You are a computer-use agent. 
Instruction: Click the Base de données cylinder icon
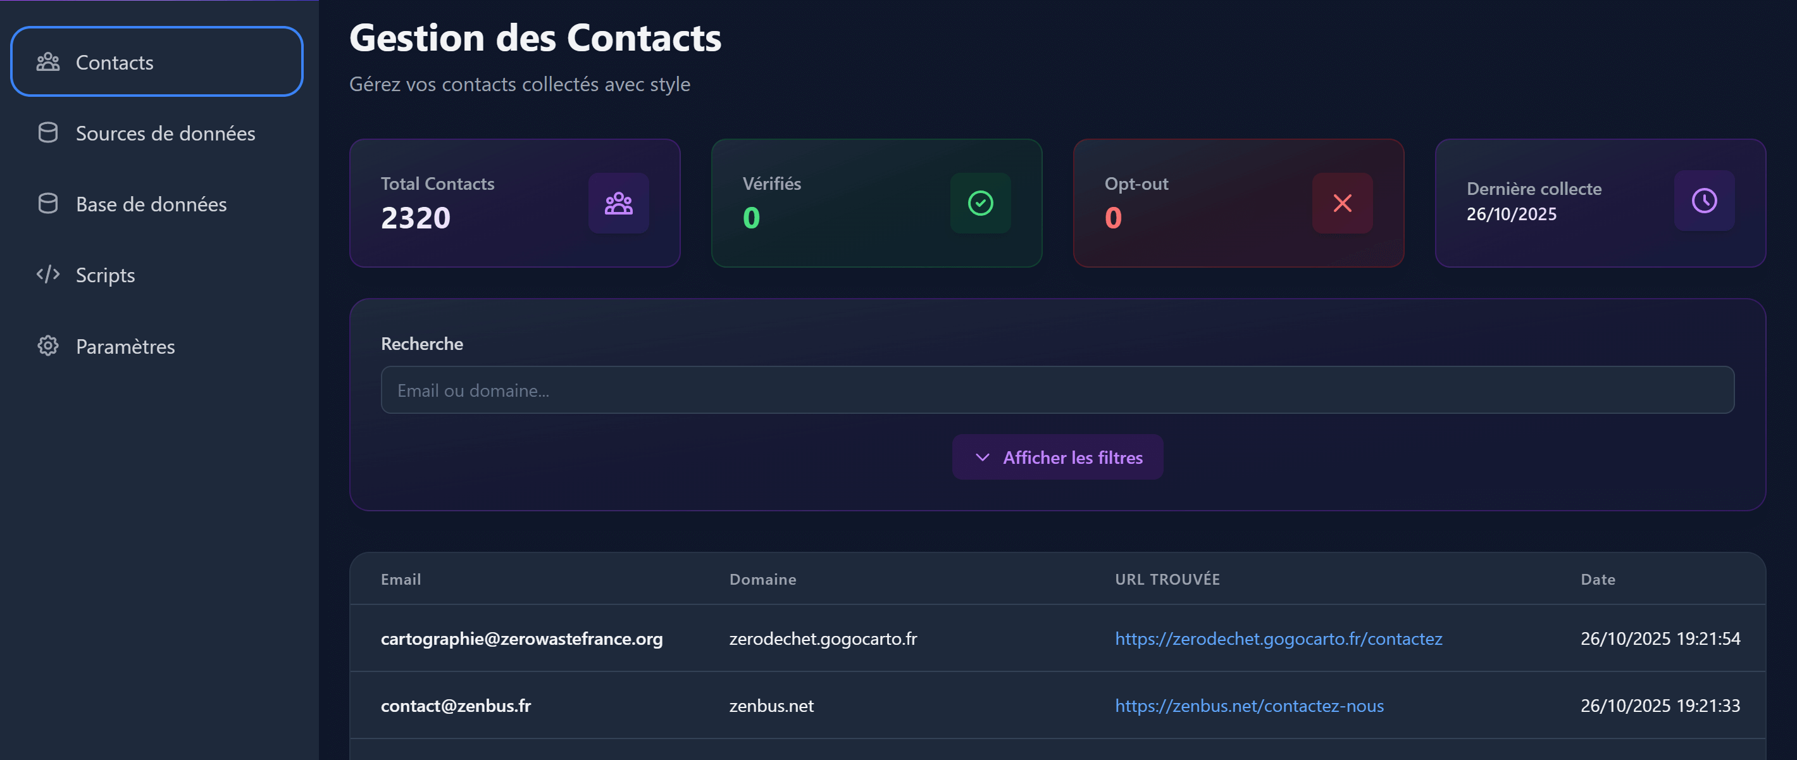pos(47,204)
